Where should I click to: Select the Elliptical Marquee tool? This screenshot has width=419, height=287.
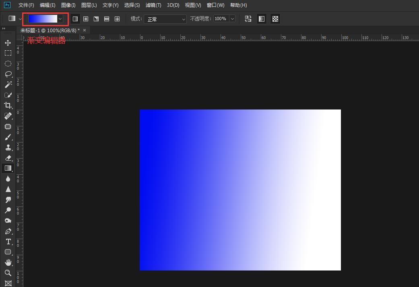[x=8, y=64]
